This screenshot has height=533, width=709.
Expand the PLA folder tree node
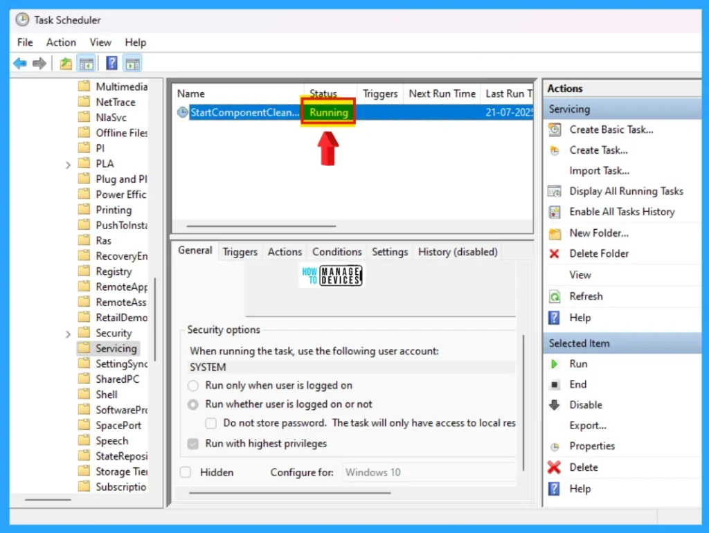[x=68, y=165]
